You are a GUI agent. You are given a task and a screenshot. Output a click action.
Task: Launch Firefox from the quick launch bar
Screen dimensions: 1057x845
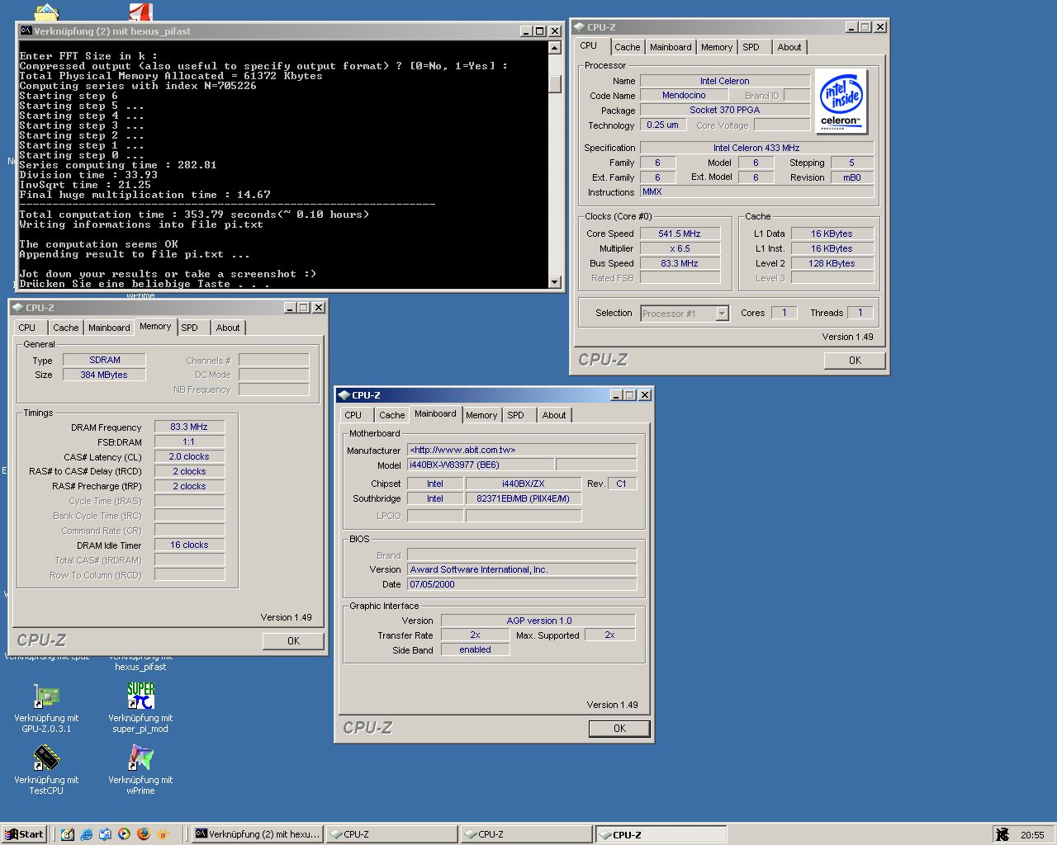(143, 834)
